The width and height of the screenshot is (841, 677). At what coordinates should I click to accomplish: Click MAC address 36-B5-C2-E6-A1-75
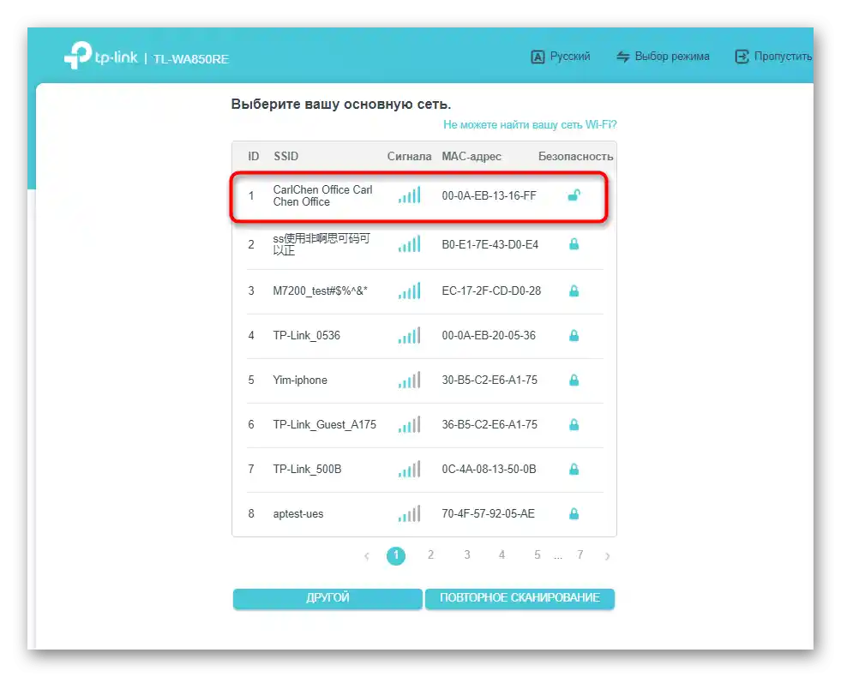[490, 424]
